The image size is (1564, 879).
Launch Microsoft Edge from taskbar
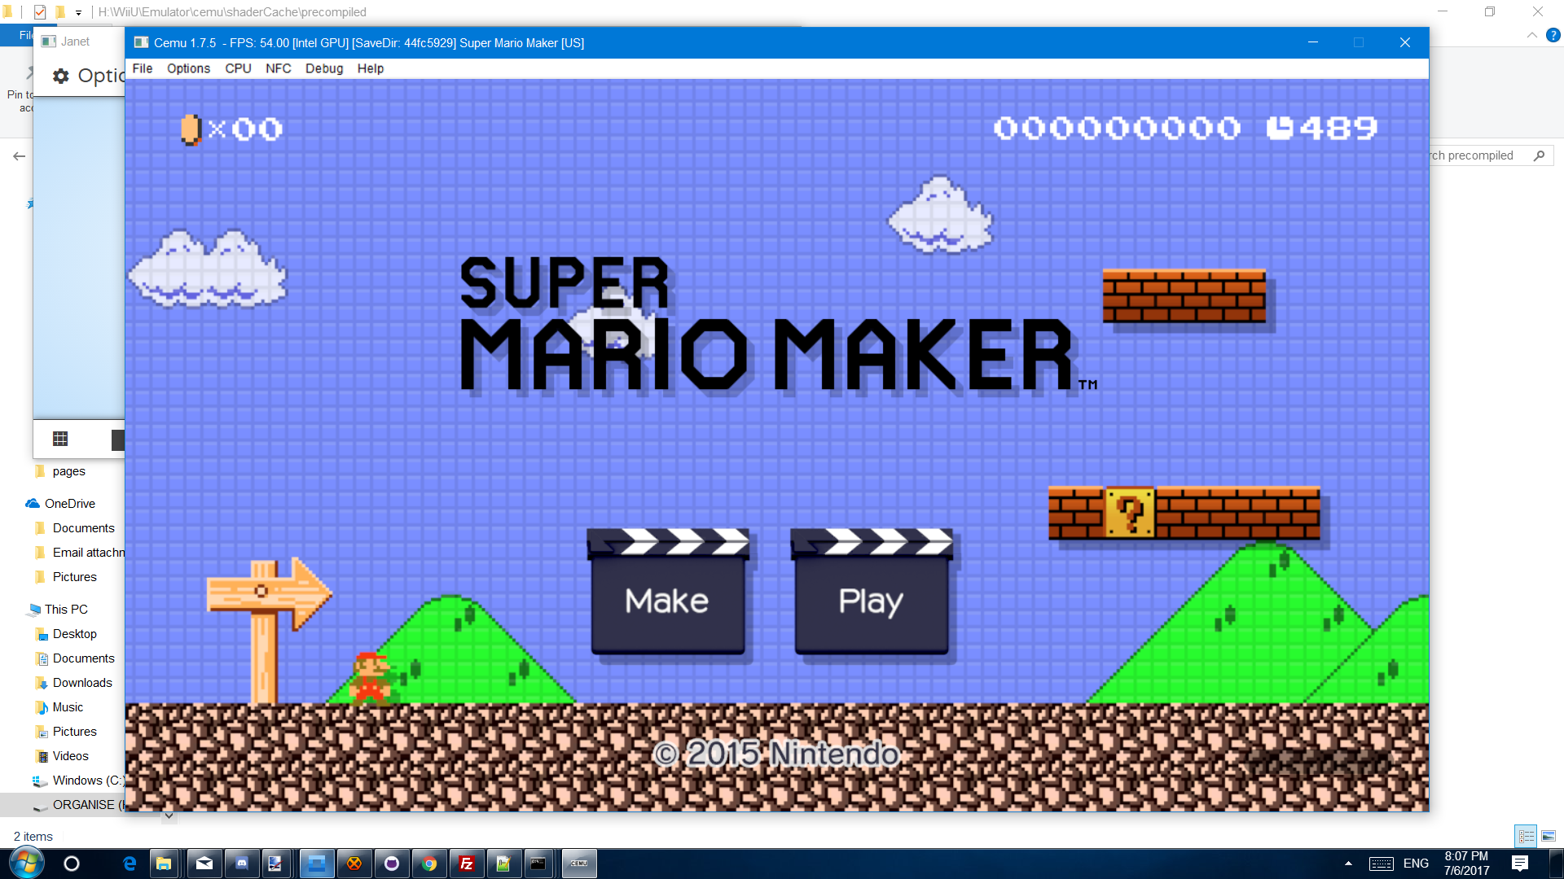(x=129, y=864)
